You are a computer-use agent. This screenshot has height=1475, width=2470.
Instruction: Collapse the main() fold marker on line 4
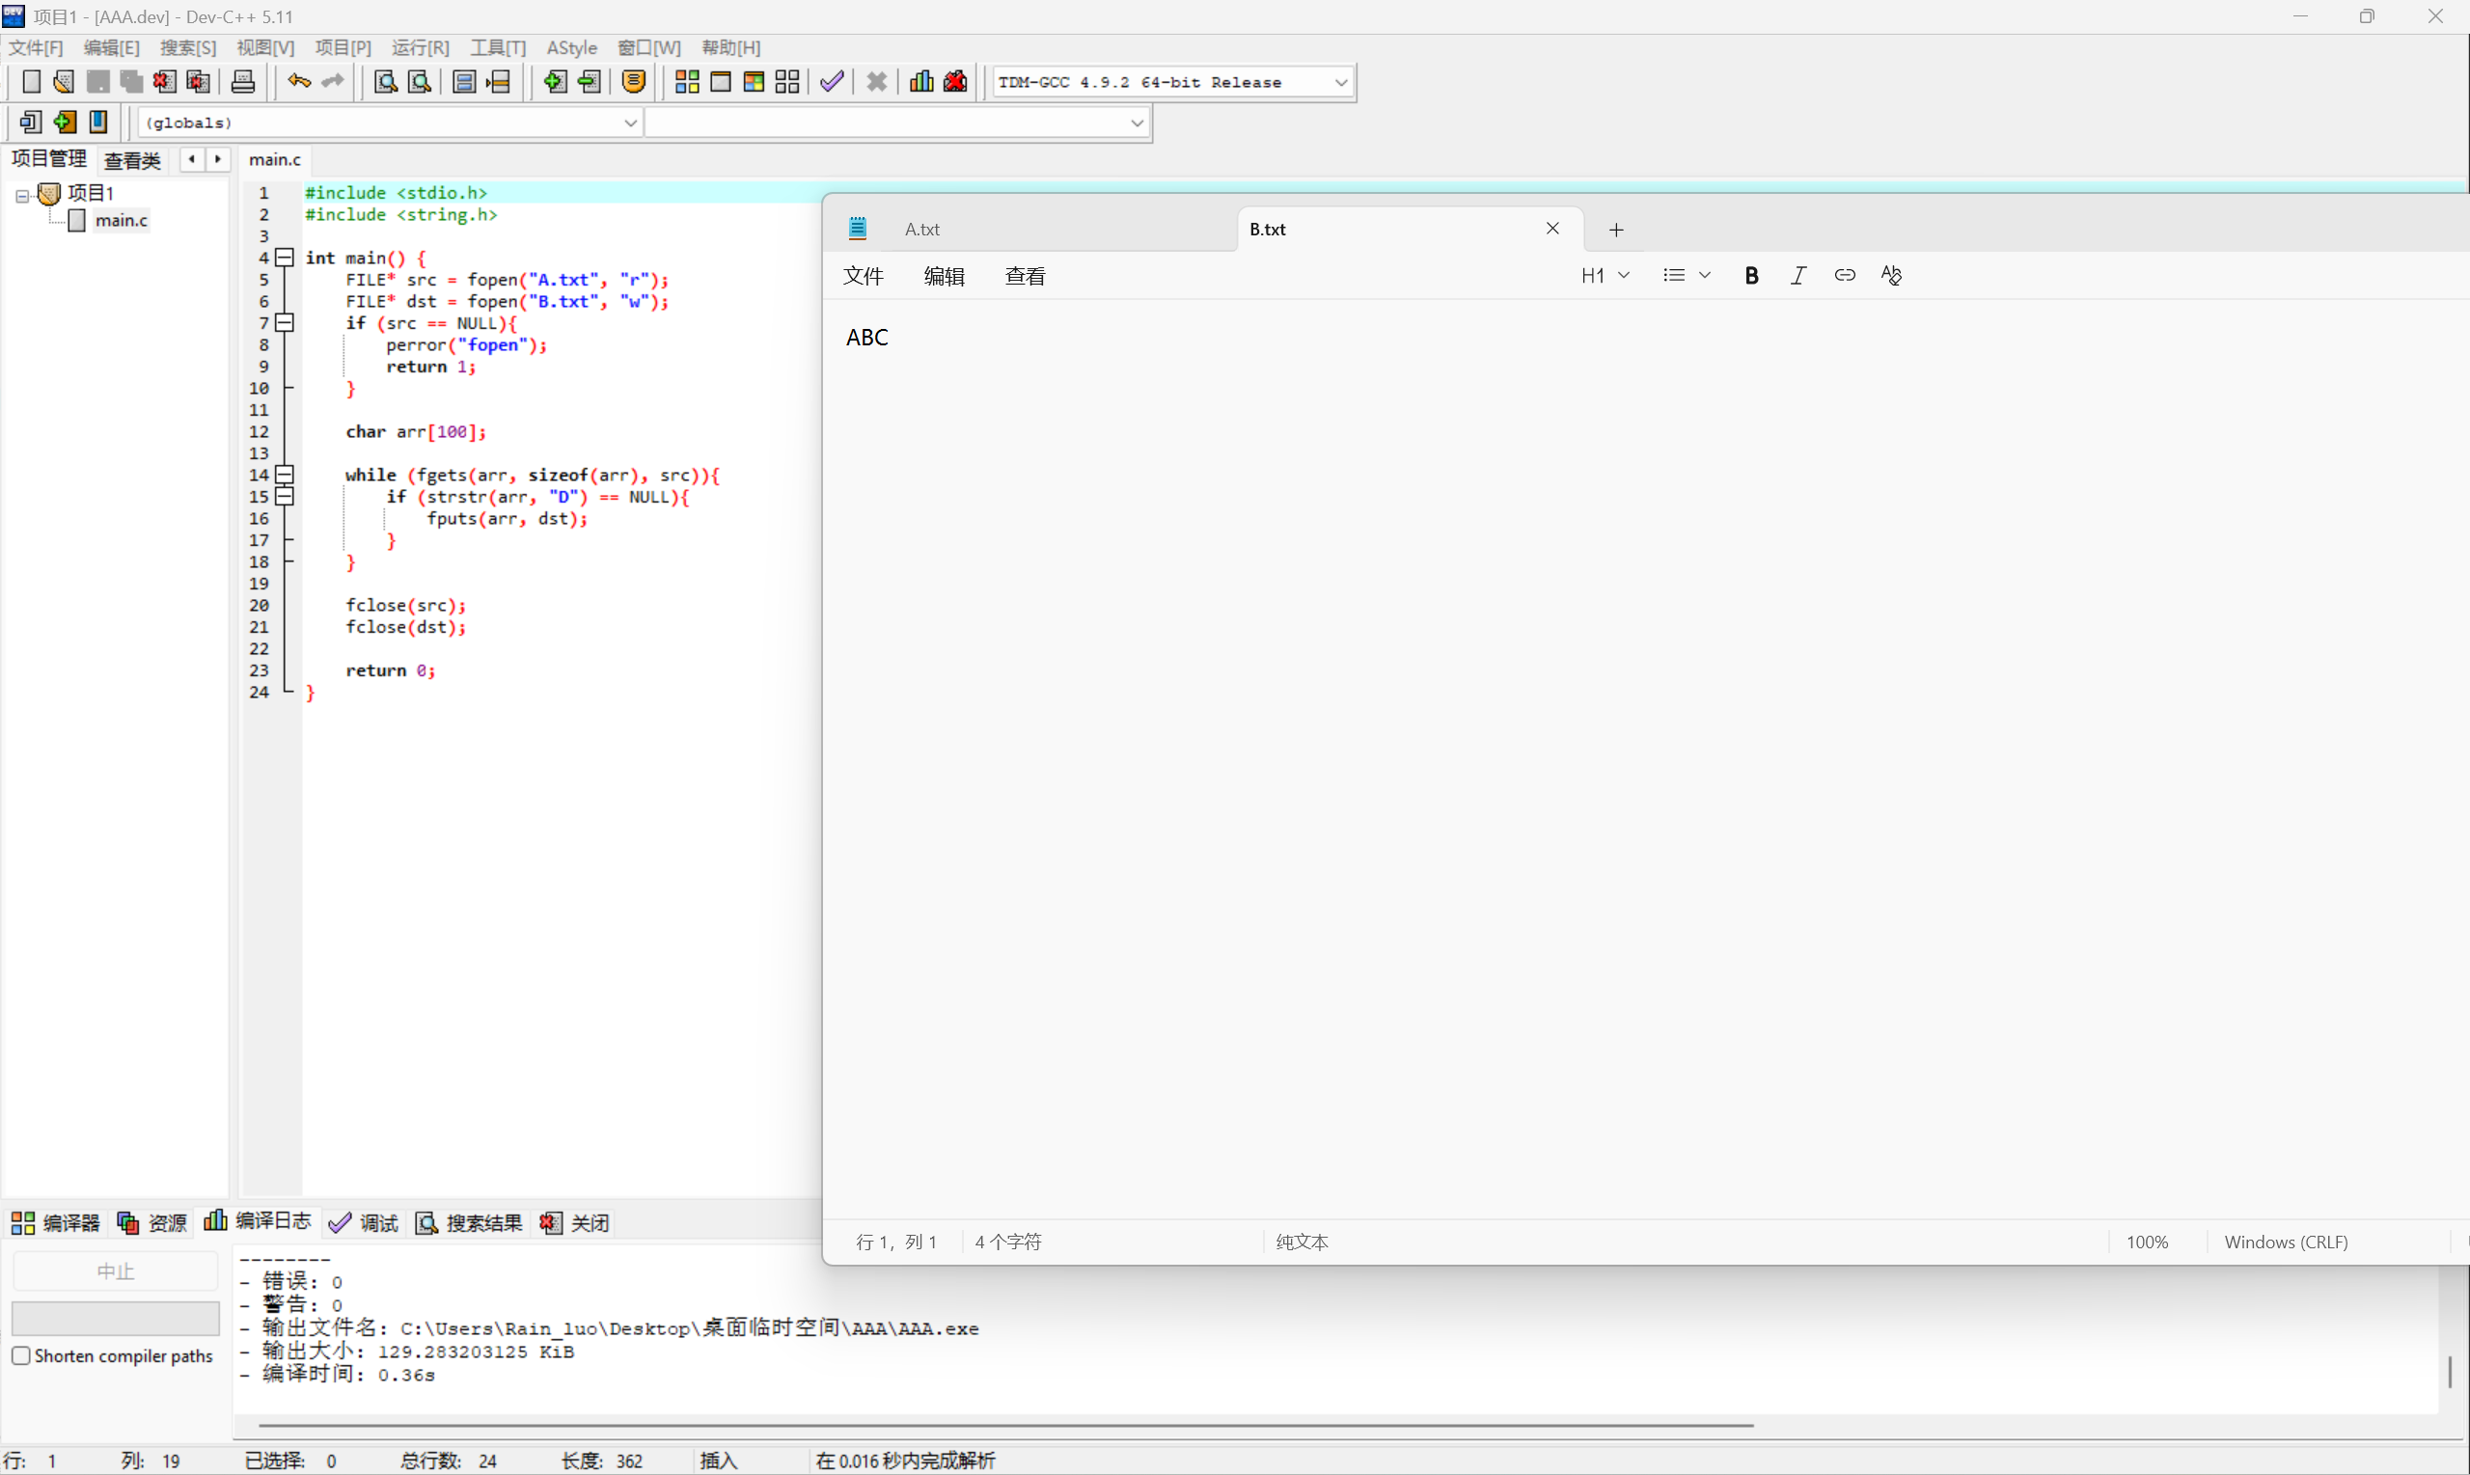286,258
